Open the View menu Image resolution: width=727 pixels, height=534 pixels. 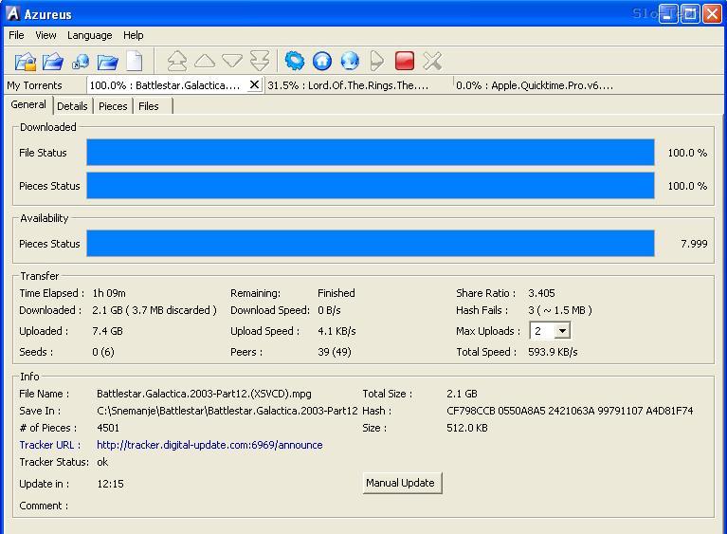45,35
